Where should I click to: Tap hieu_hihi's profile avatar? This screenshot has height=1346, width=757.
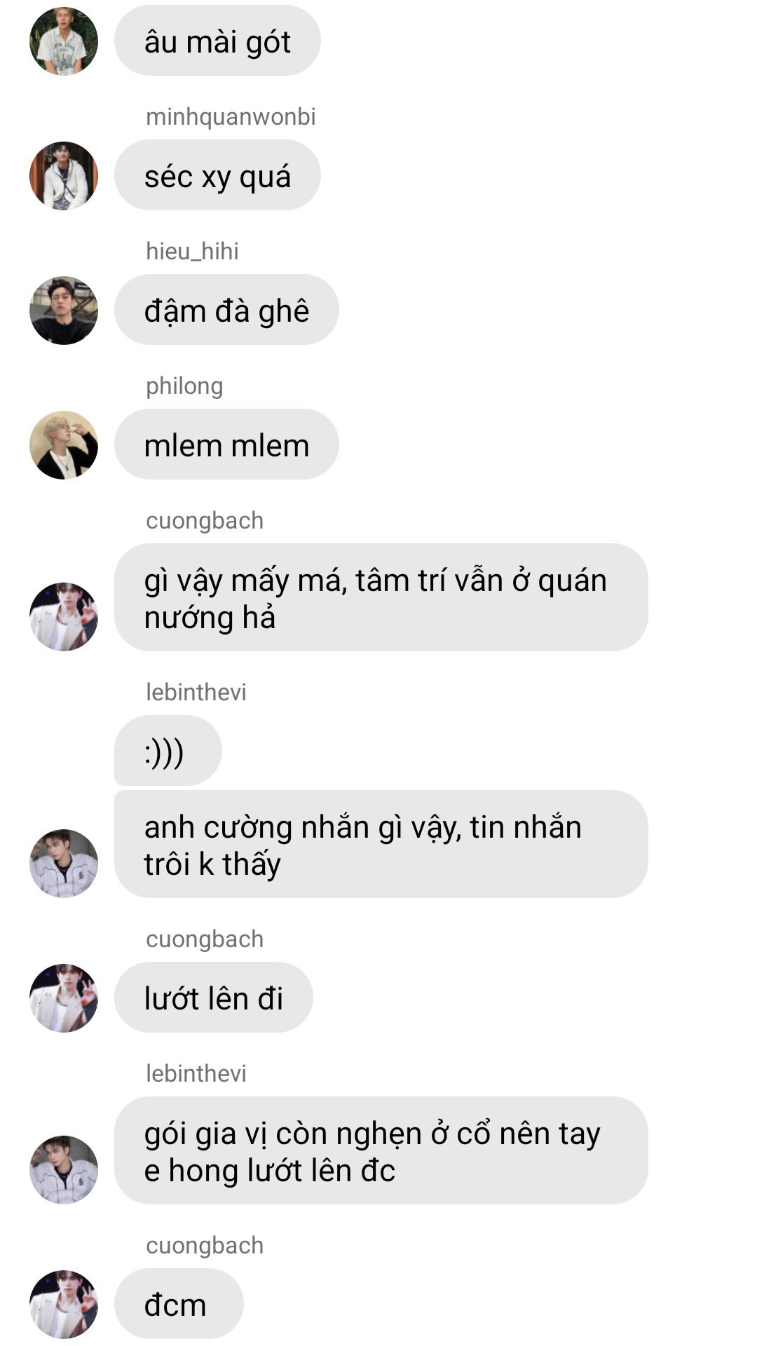coord(64,311)
